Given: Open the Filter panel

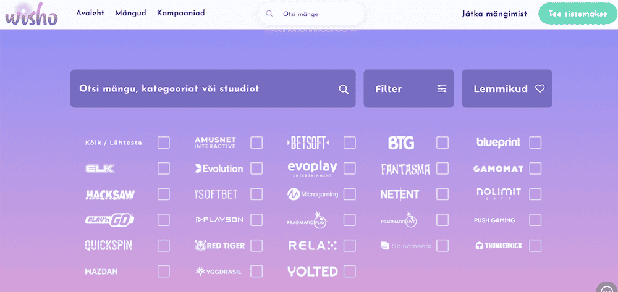Looking at the screenshot, I should pyautogui.click(x=408, y=88).
